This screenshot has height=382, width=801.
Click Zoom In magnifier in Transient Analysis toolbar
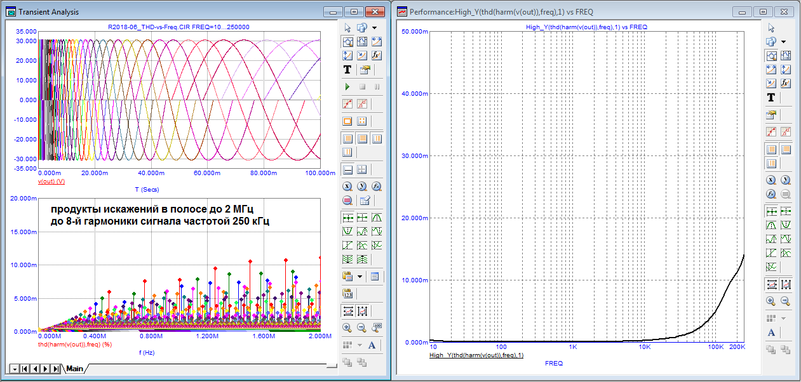pos(347,327)
